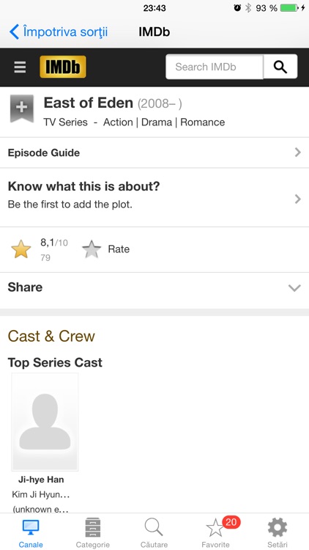
Task: Rate this title with grey star
Action: [x=92, y=249]
